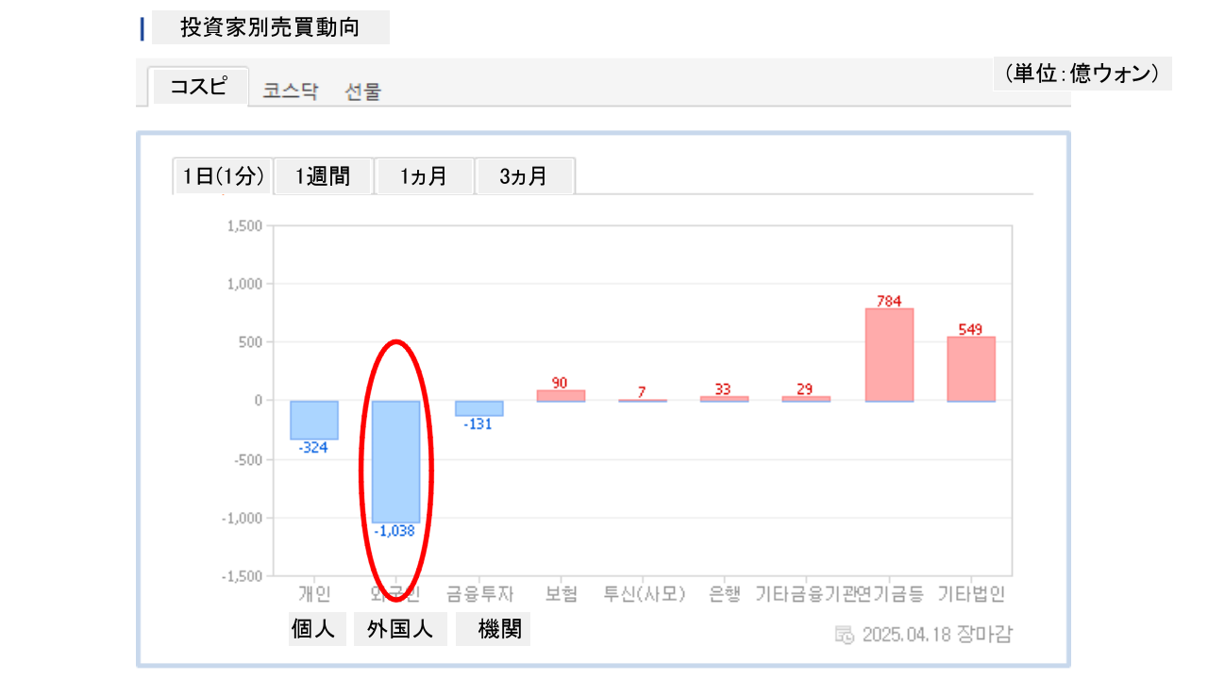1208x679 pixels.
Task: Click the small red 90 보험 bar
Action: (561, 396)
